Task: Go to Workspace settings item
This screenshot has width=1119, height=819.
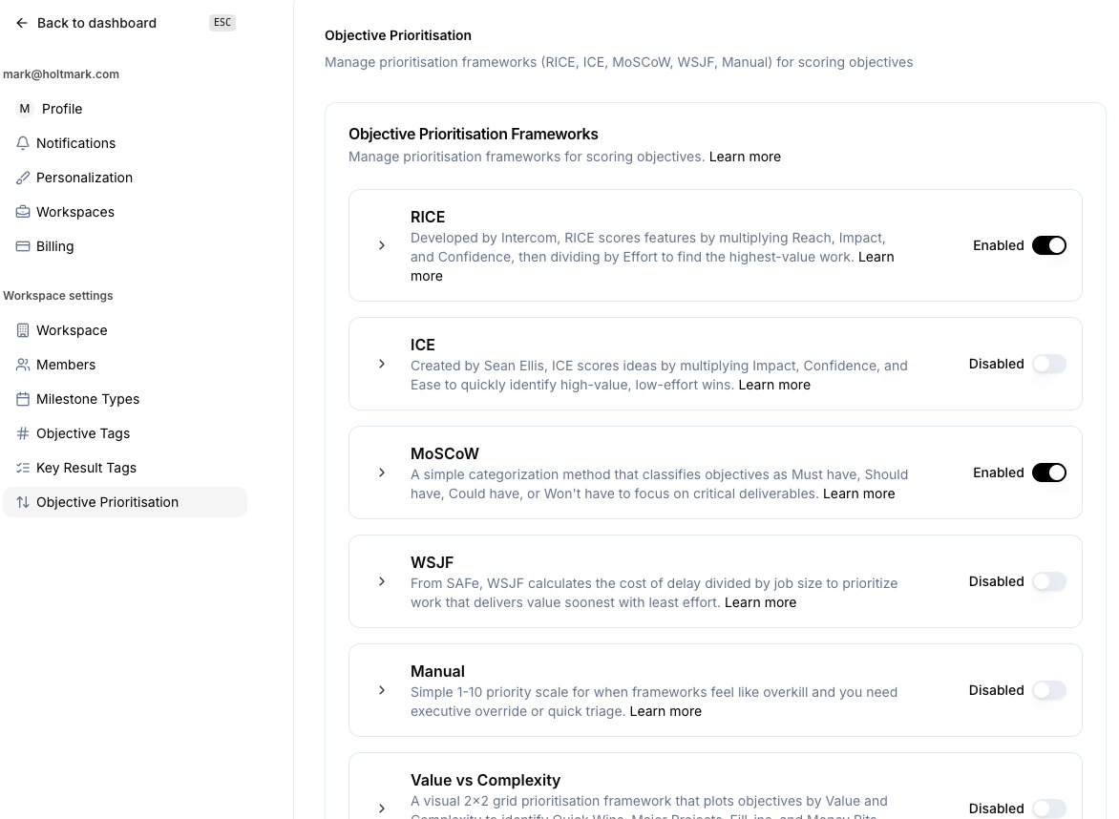Action: [72, 330]
